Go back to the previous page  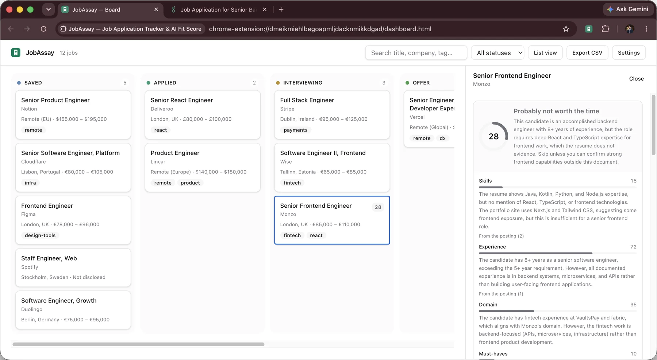(11, 29)
